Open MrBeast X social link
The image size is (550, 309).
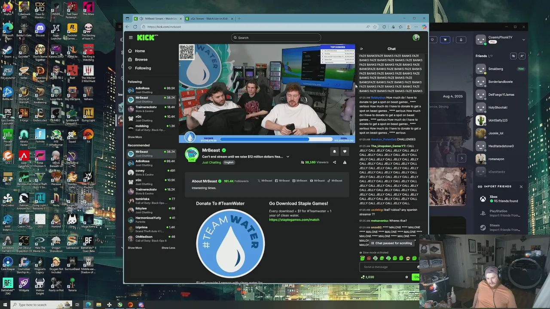pyautogui.click(x=265, y=181)
